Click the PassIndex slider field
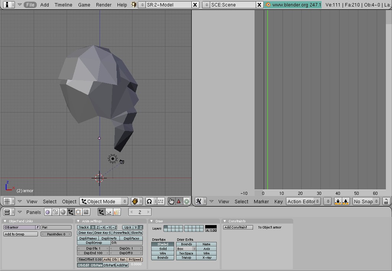This screenshot has width=392, height=271. click(56, 234)
